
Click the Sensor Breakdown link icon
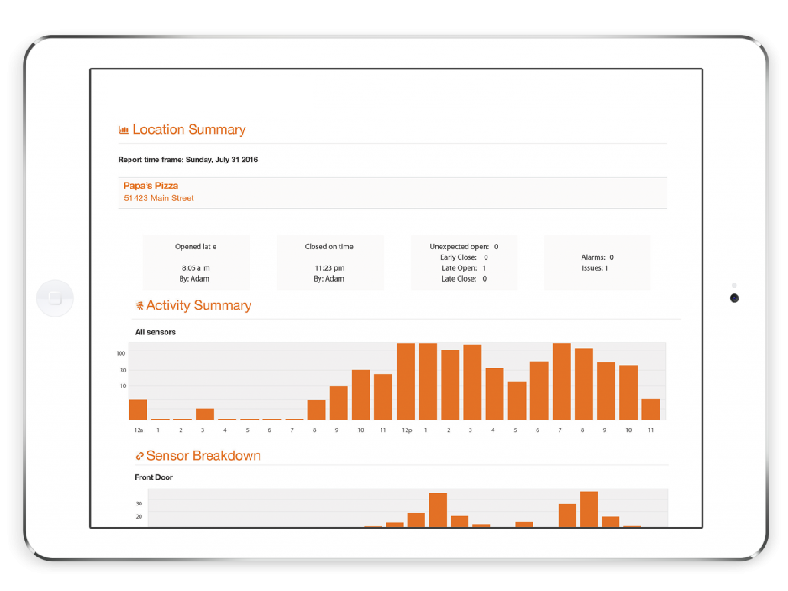pyautogui.click(x=139, y=456)
